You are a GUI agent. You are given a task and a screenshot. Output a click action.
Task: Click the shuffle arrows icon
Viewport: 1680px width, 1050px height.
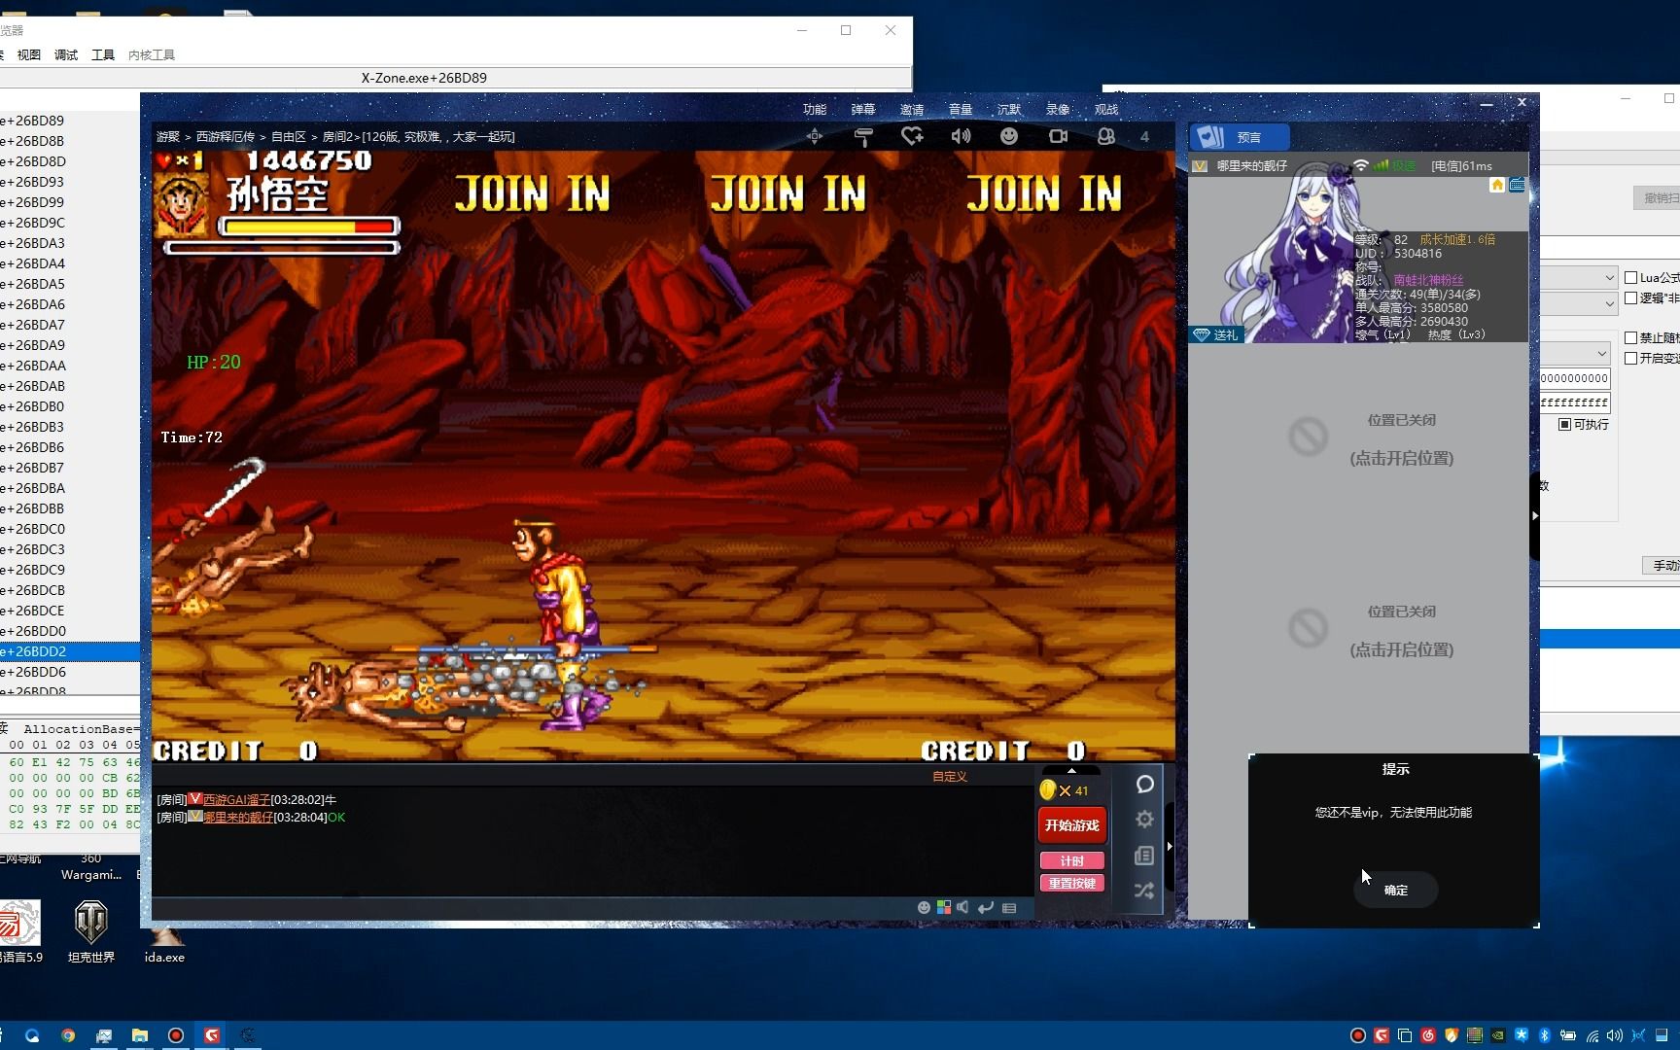coord(1144,891)
